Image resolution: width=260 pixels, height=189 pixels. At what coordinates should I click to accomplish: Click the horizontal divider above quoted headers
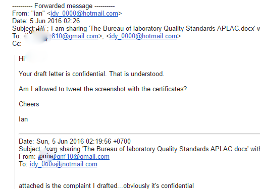pos(139,134)
